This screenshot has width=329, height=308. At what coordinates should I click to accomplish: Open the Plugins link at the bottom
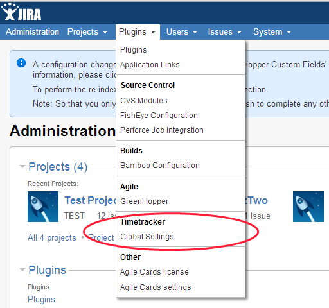pos(41,299)
